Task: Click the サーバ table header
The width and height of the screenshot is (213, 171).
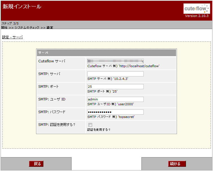Action: (x=106, y=53)
